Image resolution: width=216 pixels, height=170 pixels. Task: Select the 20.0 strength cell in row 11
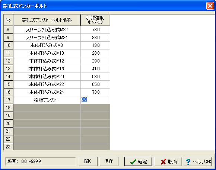95,53
